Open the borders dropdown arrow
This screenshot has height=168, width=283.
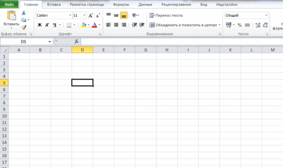(x=74, y=25)
